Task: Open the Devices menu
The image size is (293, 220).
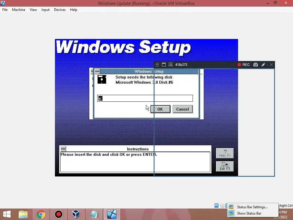Action: (x=60, y=10)
